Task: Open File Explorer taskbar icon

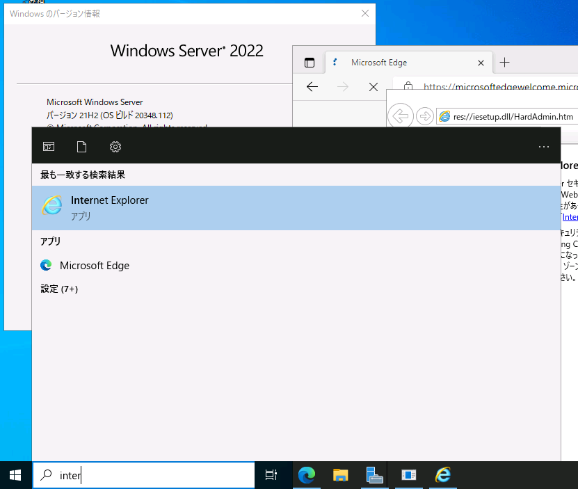Action: [x=340, y=475]
